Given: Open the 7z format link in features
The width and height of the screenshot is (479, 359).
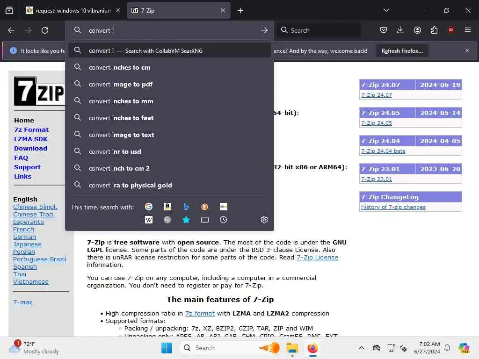Looking at the screenshot, I should (x=200, y=314).
